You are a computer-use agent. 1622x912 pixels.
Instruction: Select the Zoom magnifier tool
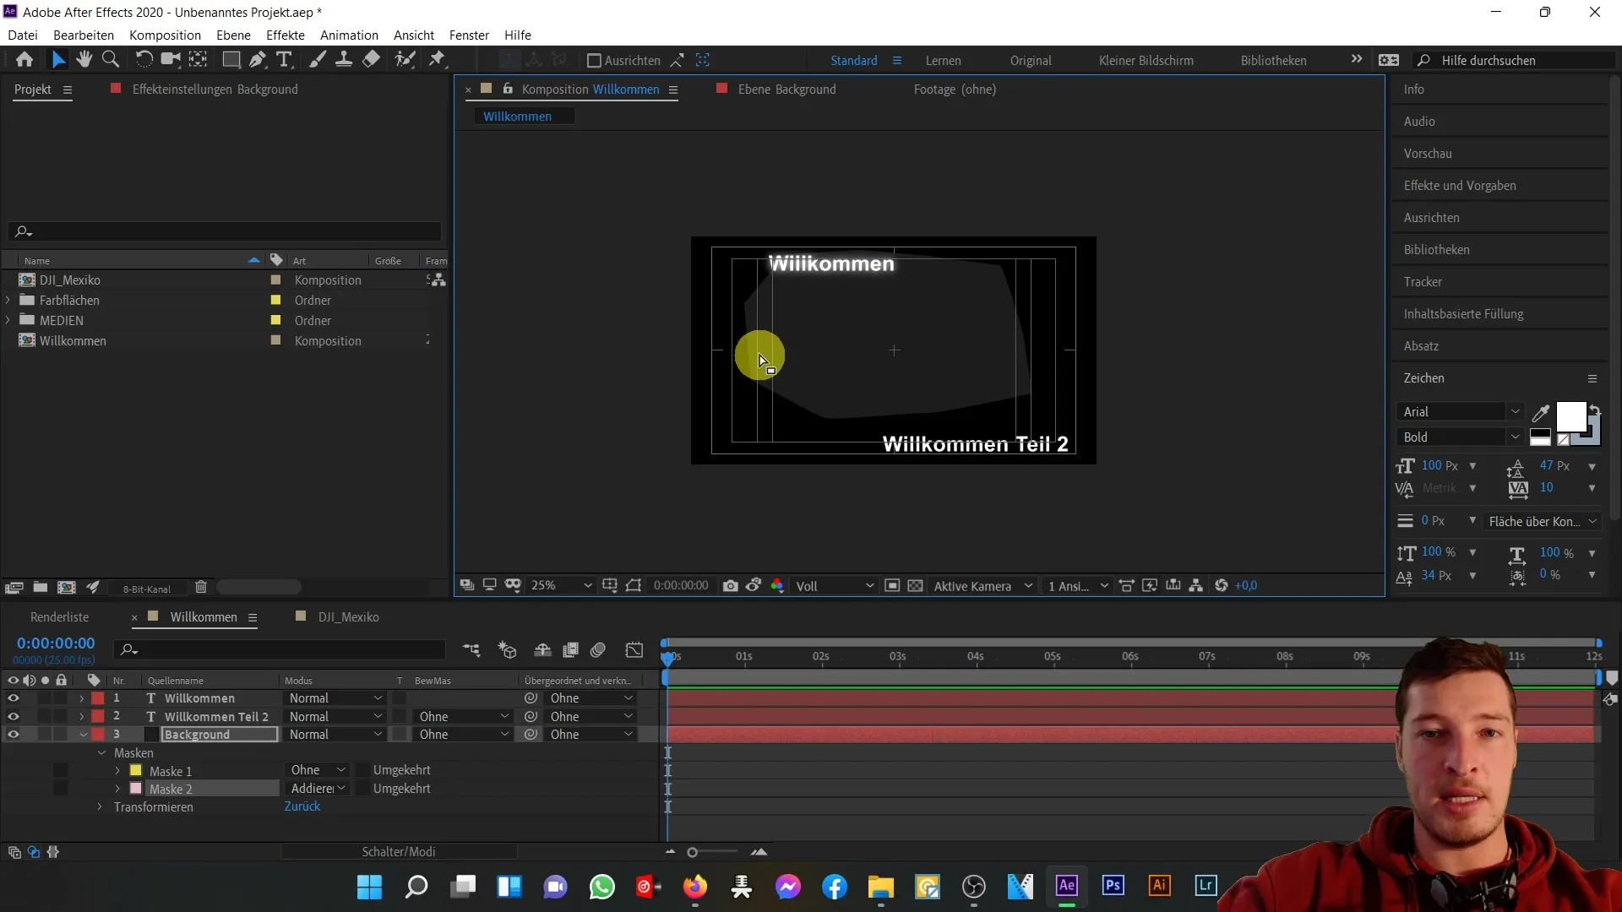pyautogui.click(x=110, y=59)
